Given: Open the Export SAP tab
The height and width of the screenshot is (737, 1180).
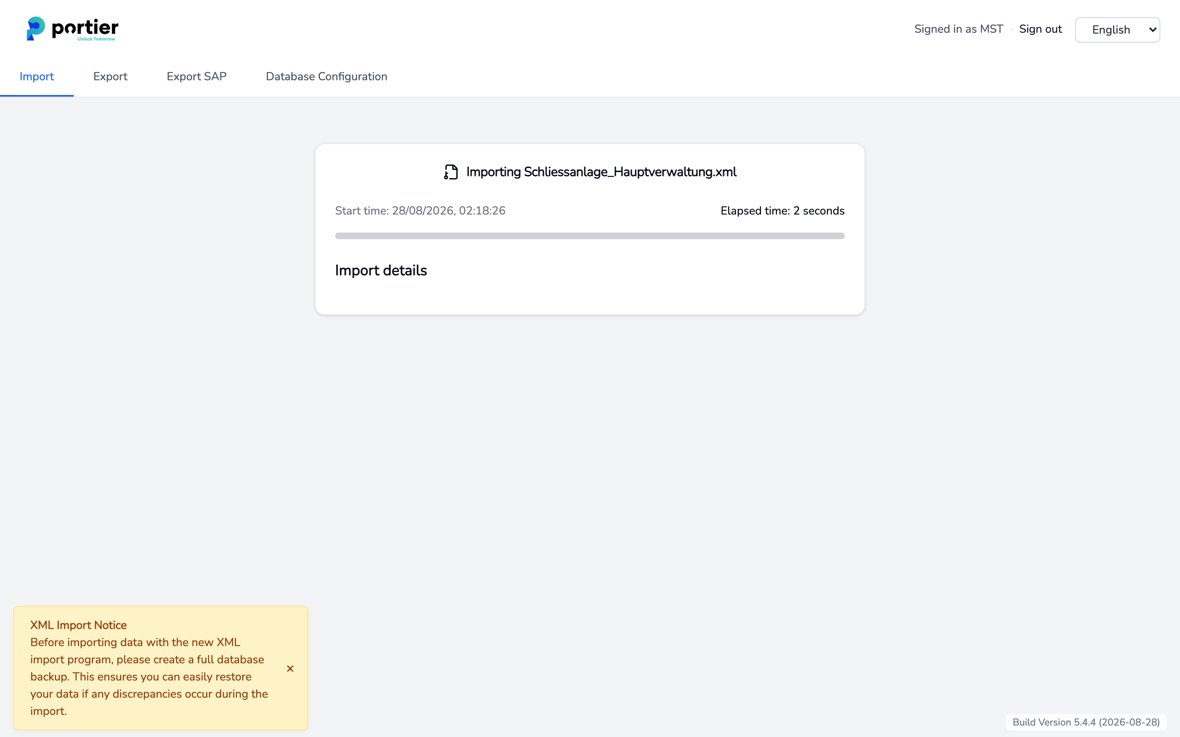Looking at the screenshot, I should point(197,77).
